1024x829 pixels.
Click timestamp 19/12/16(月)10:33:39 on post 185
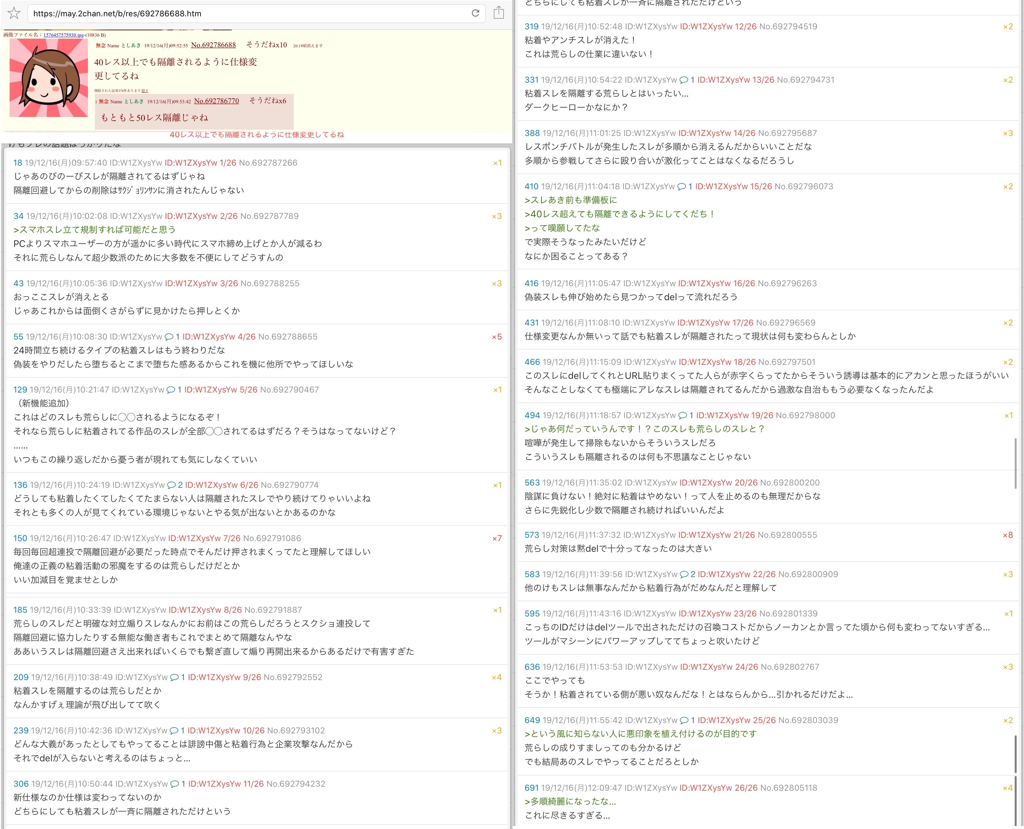[71, 610]
